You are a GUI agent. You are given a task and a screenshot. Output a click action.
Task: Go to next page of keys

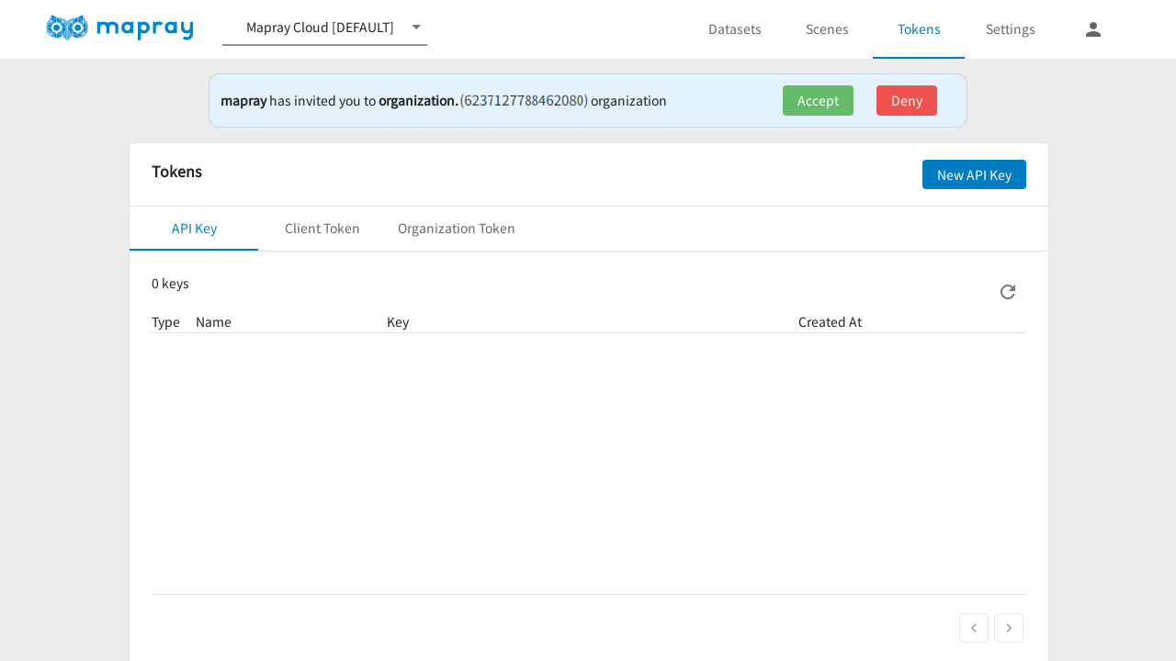pyautogui.click(x=1008, y=628)
